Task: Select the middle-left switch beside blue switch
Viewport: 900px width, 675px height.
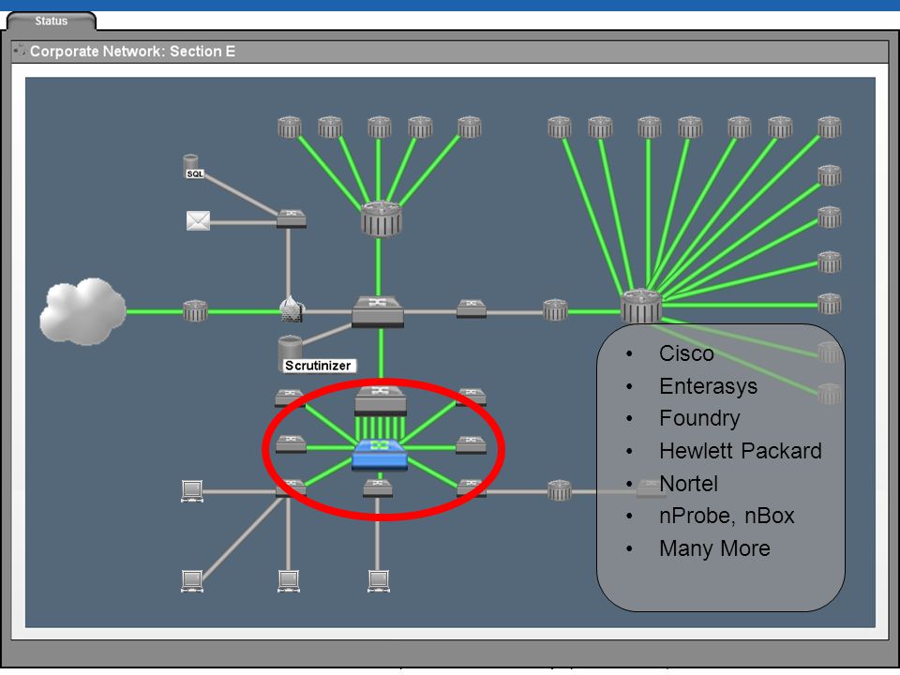Action: pos(291,444)
